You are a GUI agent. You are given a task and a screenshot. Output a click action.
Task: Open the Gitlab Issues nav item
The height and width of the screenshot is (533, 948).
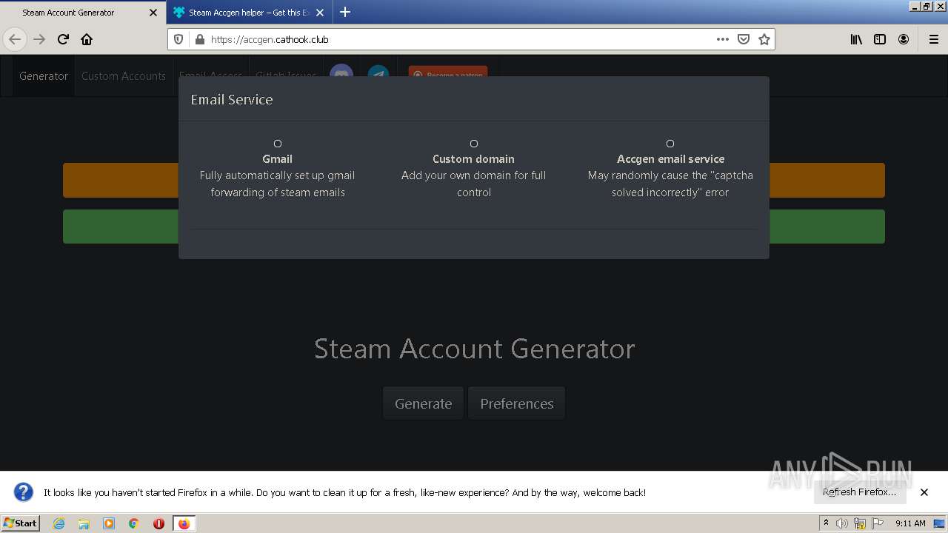(286, 76)
